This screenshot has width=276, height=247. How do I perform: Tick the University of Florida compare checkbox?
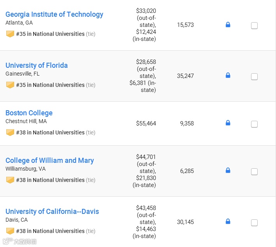click(x=254, y=77)
